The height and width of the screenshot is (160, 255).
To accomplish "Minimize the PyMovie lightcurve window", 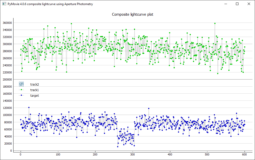I will [x=225, y=4].
